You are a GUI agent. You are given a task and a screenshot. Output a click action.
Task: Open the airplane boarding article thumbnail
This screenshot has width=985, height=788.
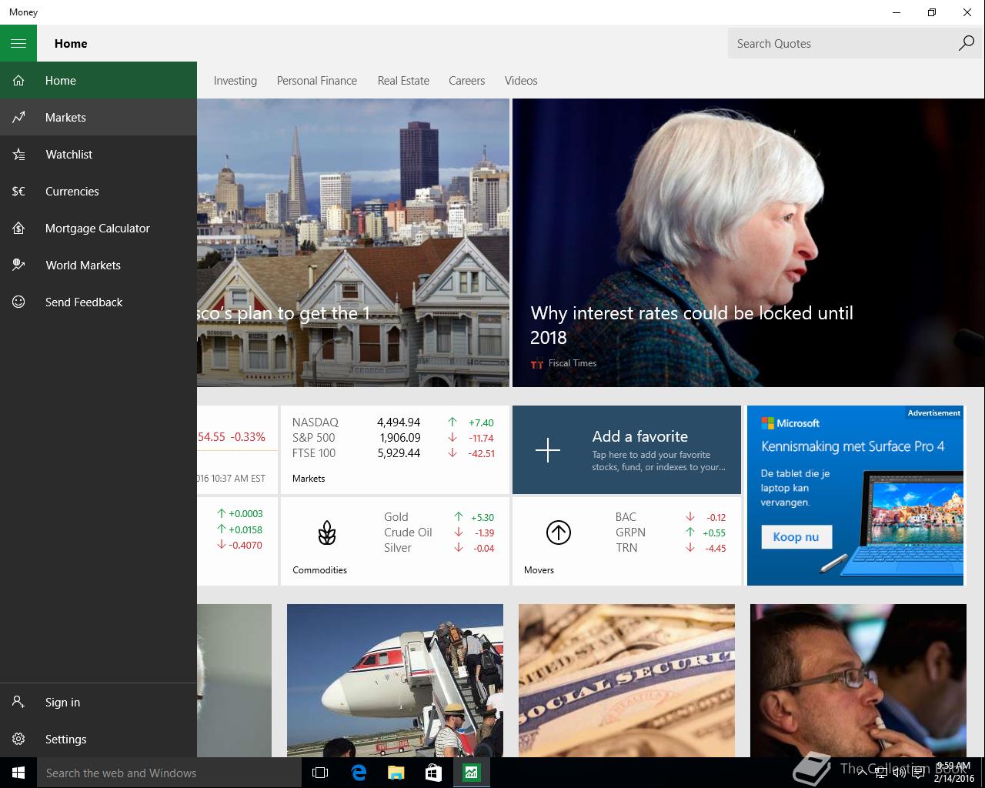pos(395,680)
